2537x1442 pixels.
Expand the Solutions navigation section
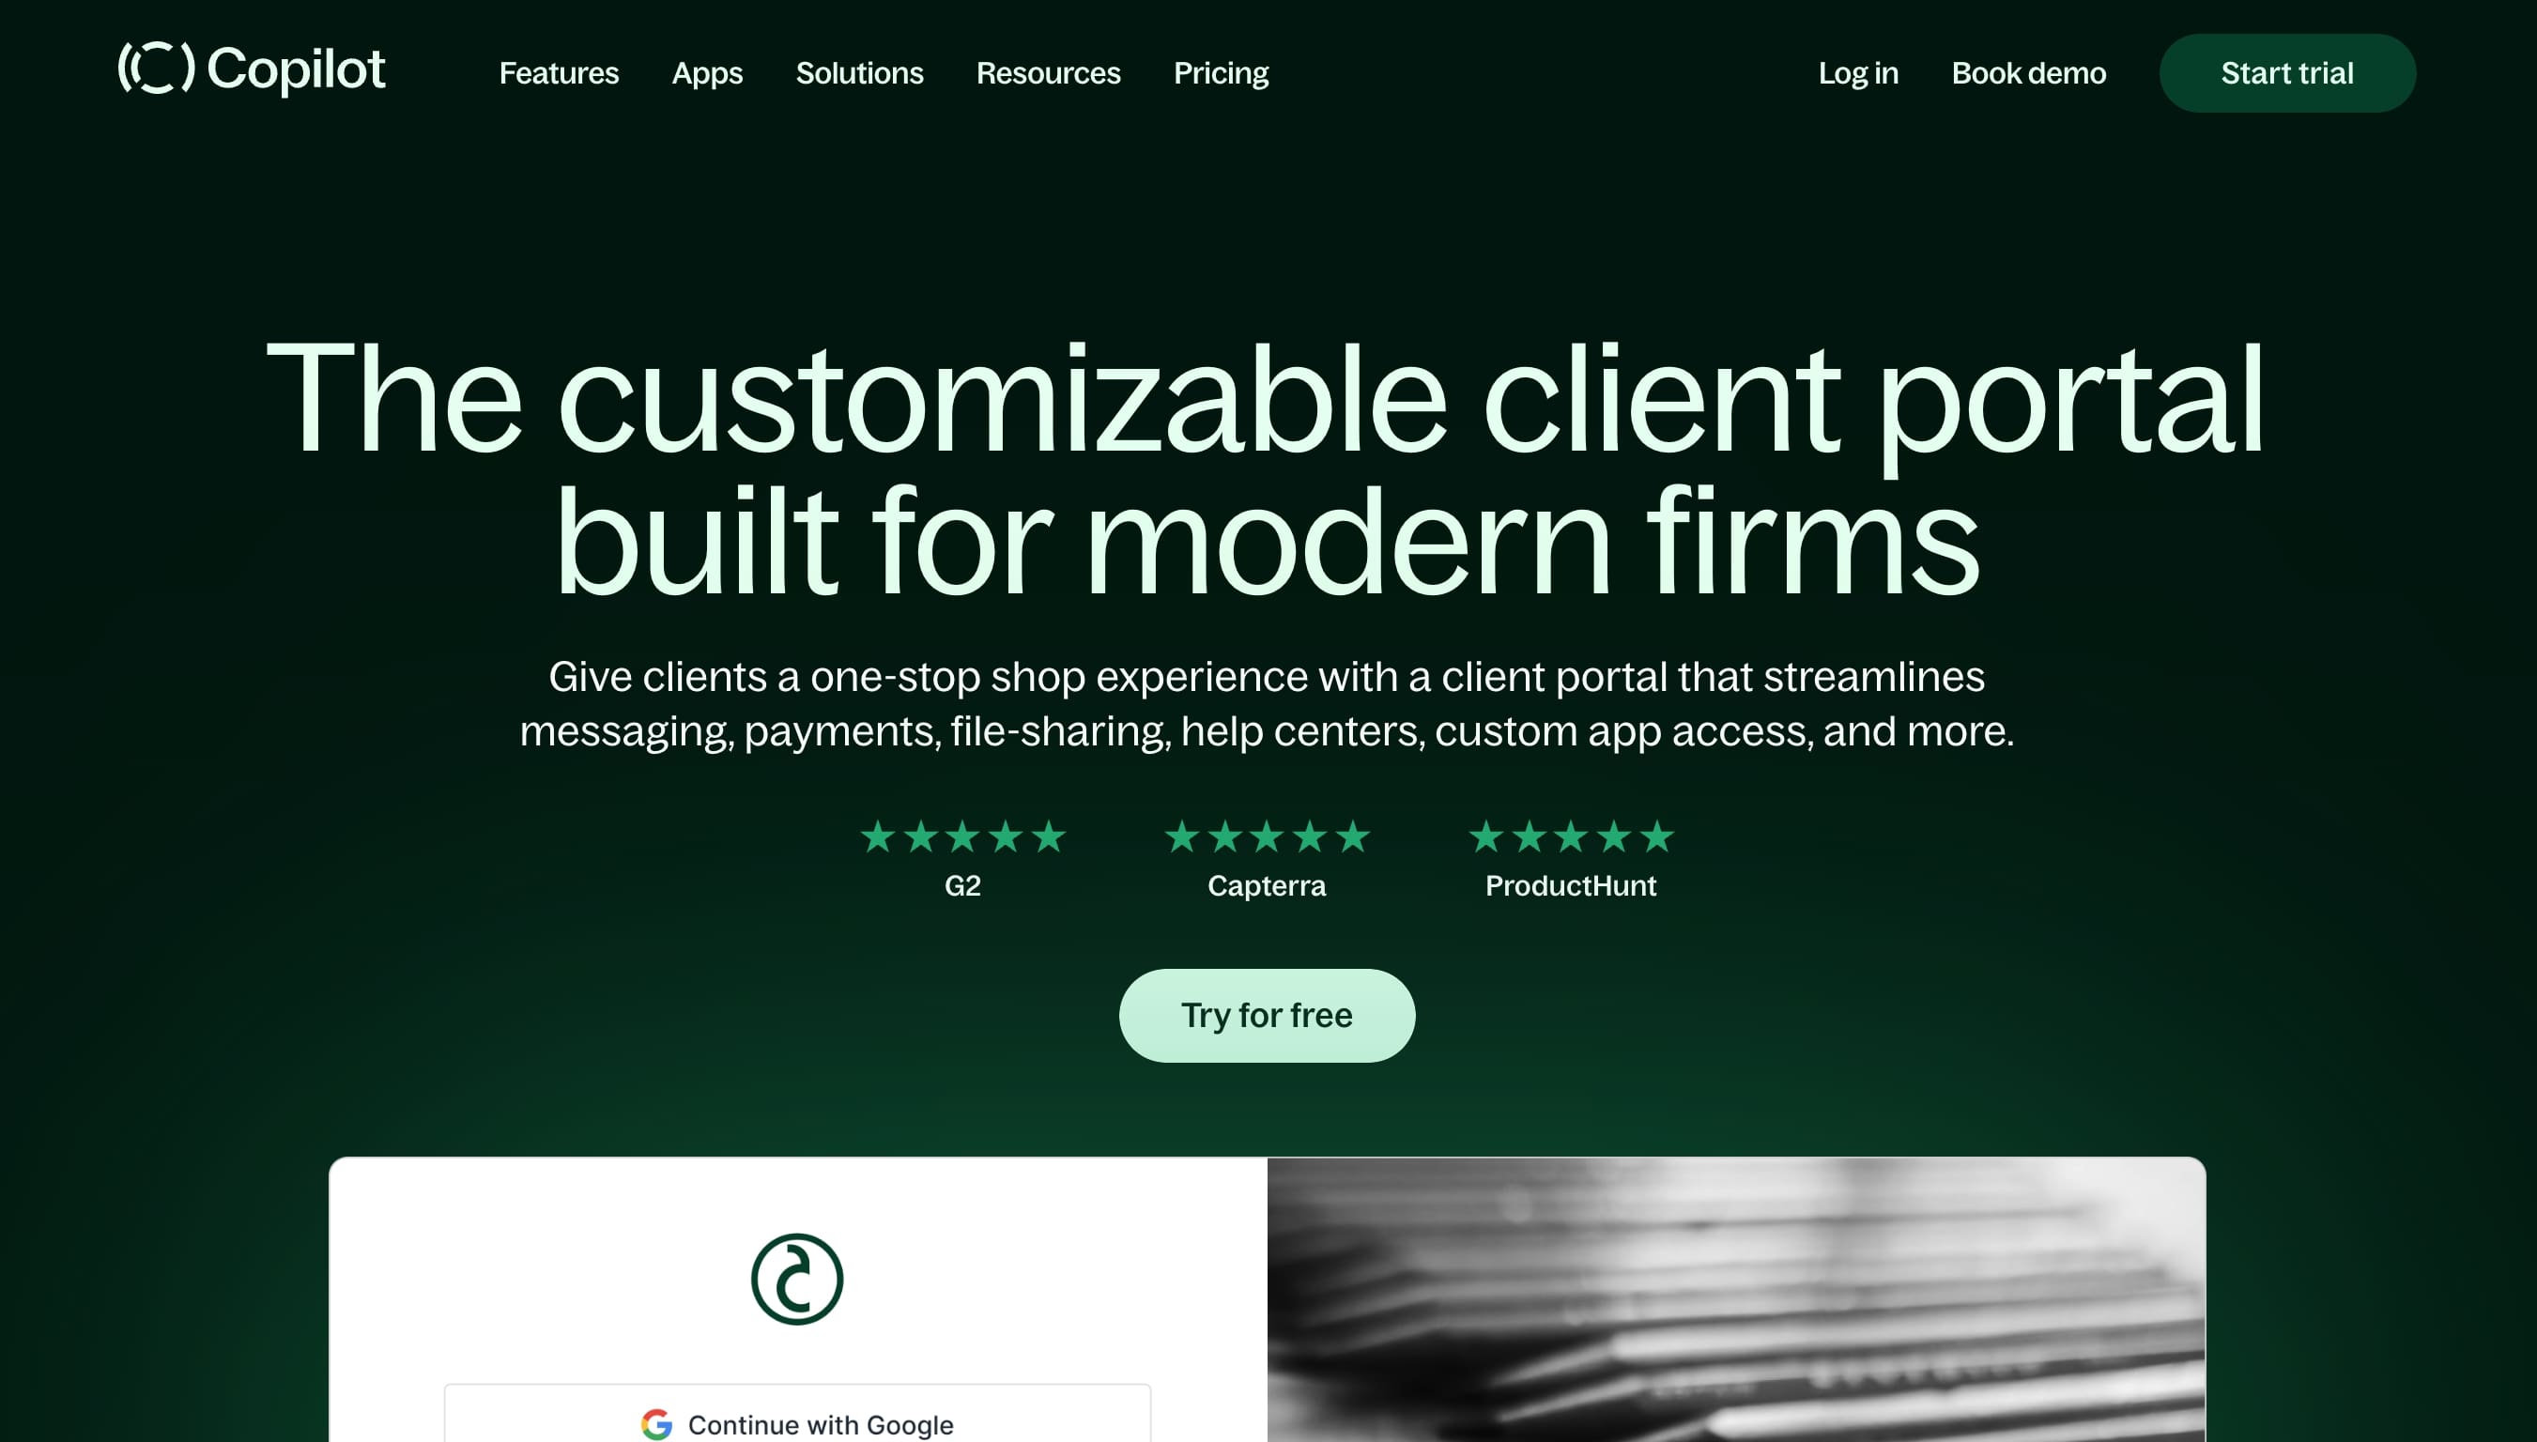859,73
